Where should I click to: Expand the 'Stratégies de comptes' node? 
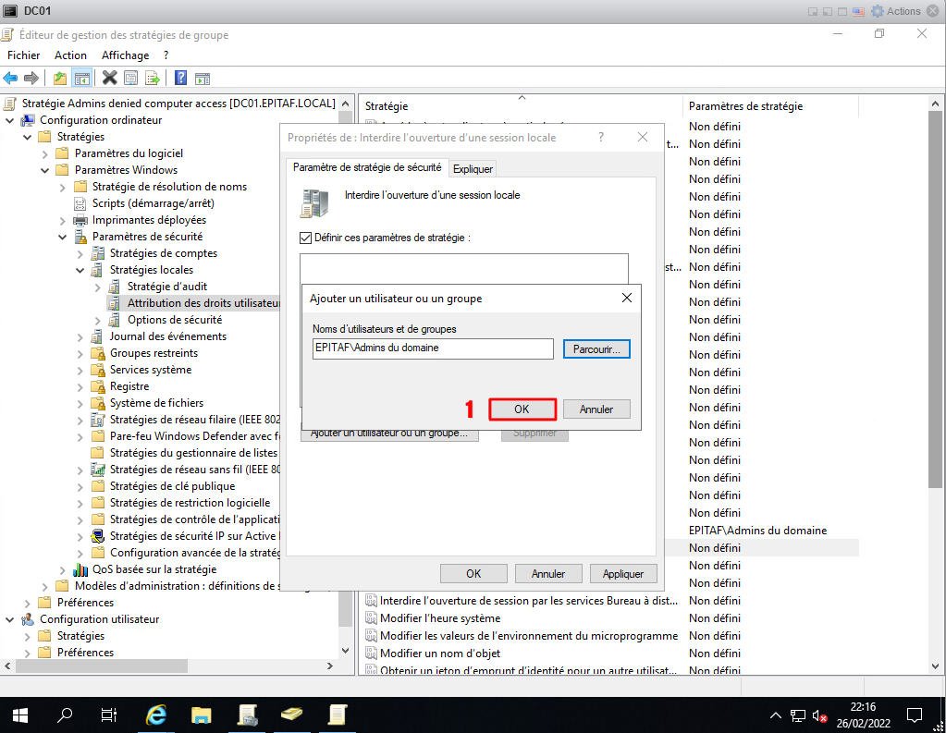[x=80, y=253]
